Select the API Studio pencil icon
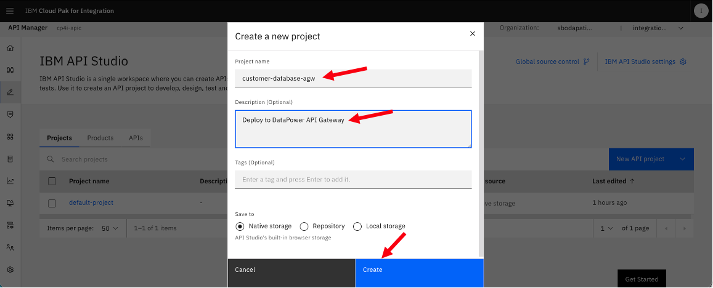 pyautogui.click(x=10, y=92)
